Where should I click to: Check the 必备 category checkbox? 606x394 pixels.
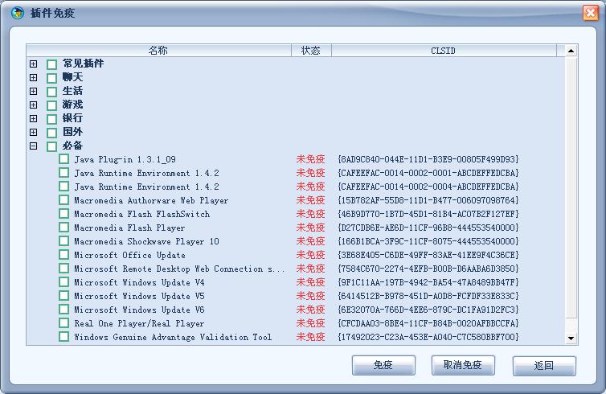click(51, 146)
